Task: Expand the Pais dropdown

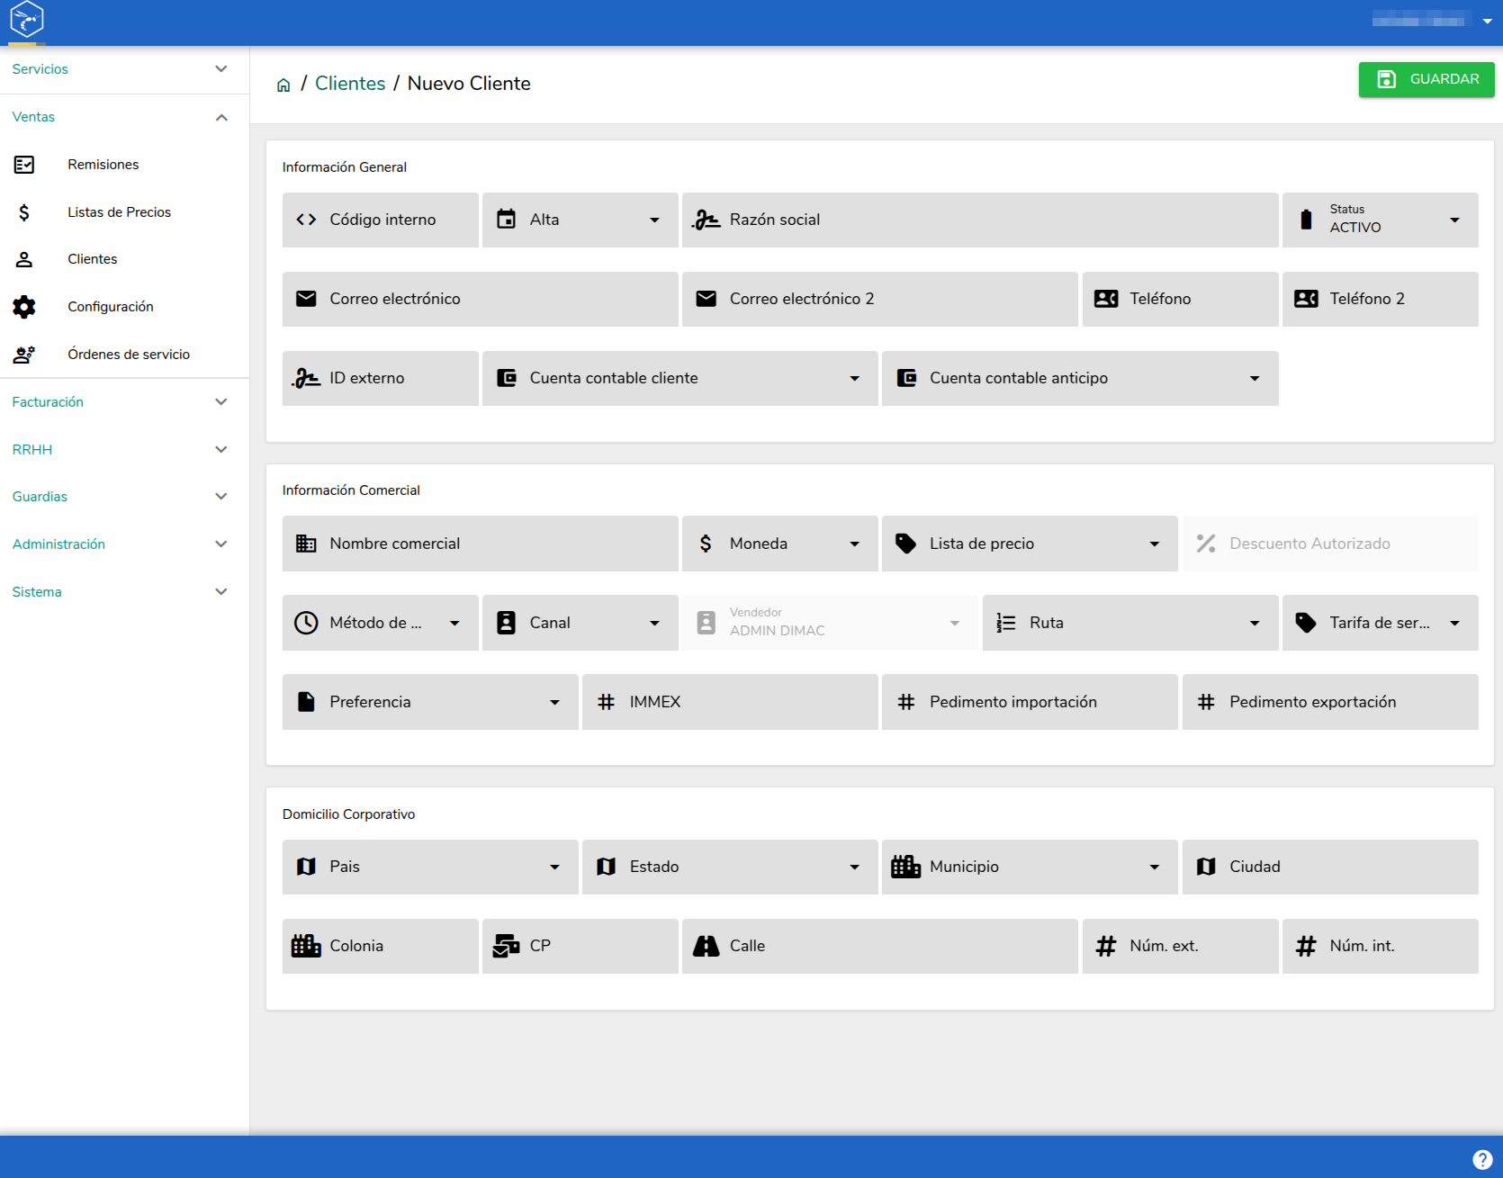Action: point(430,867)
